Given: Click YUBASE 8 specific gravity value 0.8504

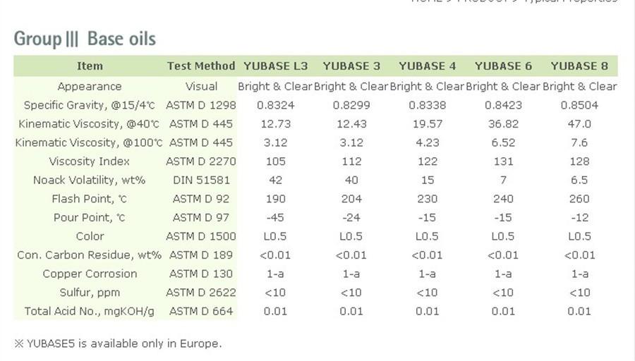Looking at the screenshot, I should (579, 105).
